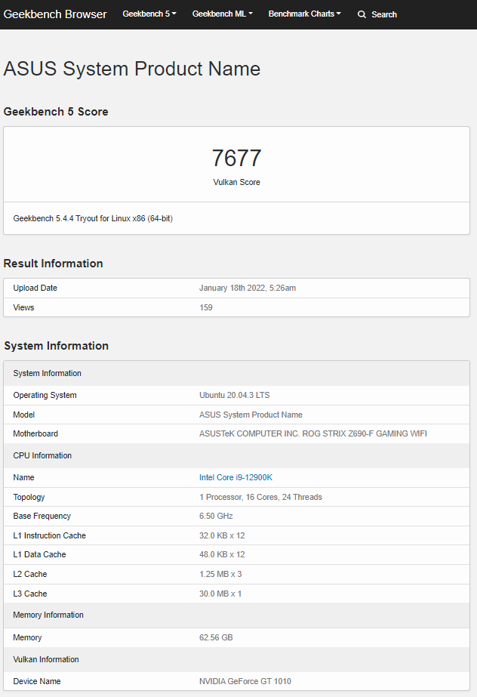Screen dimensions: 477x697
Task: Click the Memory row label
Action: coord(27,637)
